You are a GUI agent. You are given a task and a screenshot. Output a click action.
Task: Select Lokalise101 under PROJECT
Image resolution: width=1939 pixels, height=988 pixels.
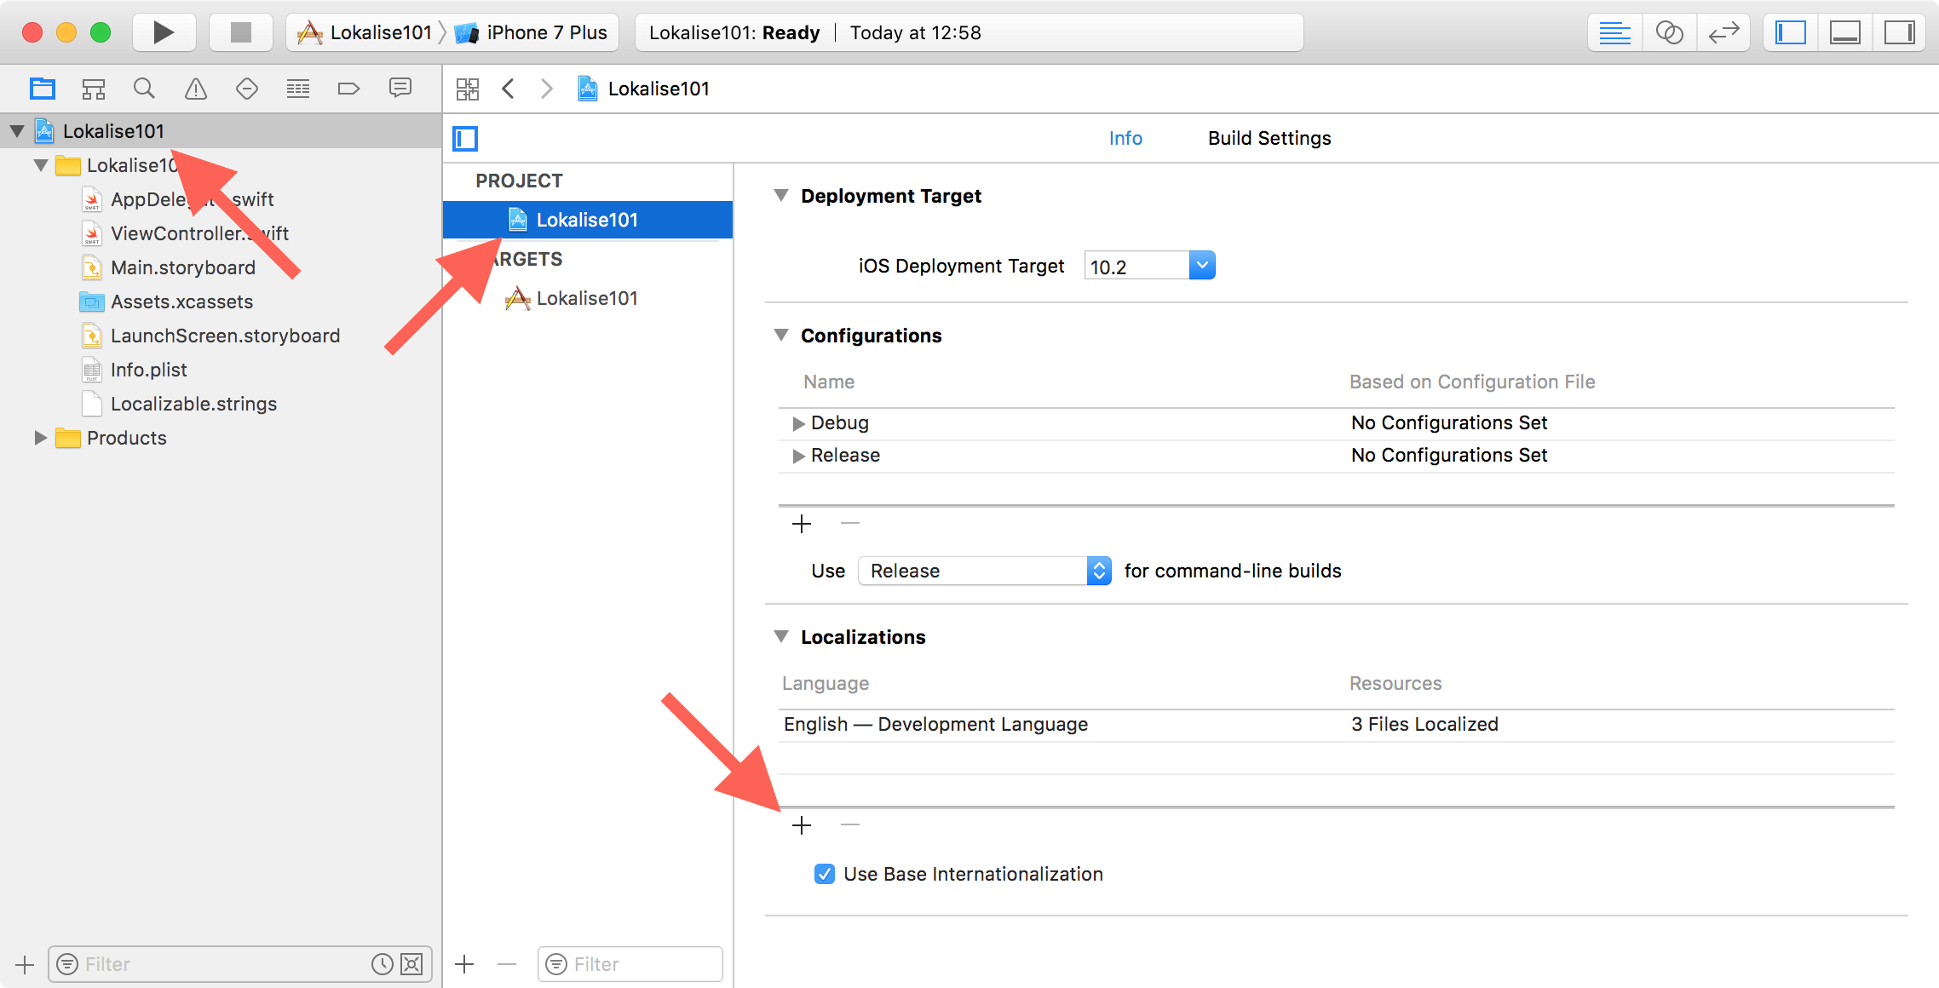[x=588, y=220]
